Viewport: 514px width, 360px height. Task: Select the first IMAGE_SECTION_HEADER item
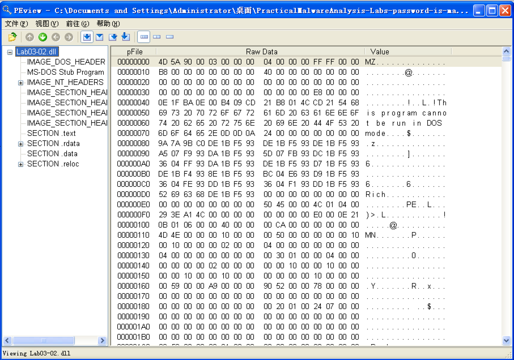coord(67,92)
